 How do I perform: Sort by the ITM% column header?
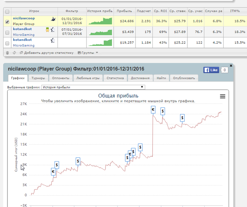click(x=235, y=11)
